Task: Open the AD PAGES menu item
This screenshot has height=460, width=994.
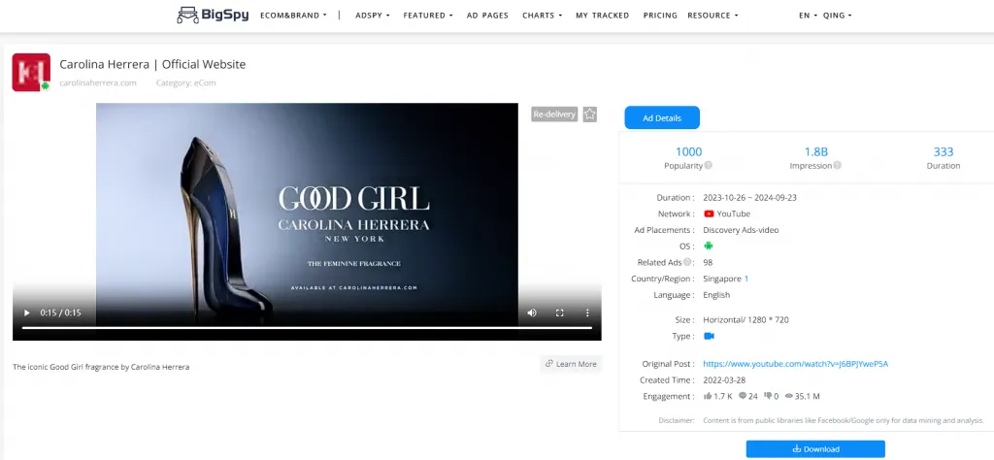Action: (487, 16)
